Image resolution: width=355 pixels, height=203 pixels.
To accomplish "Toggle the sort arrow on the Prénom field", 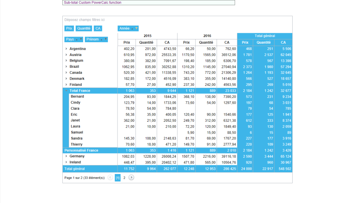I will 102,39.
